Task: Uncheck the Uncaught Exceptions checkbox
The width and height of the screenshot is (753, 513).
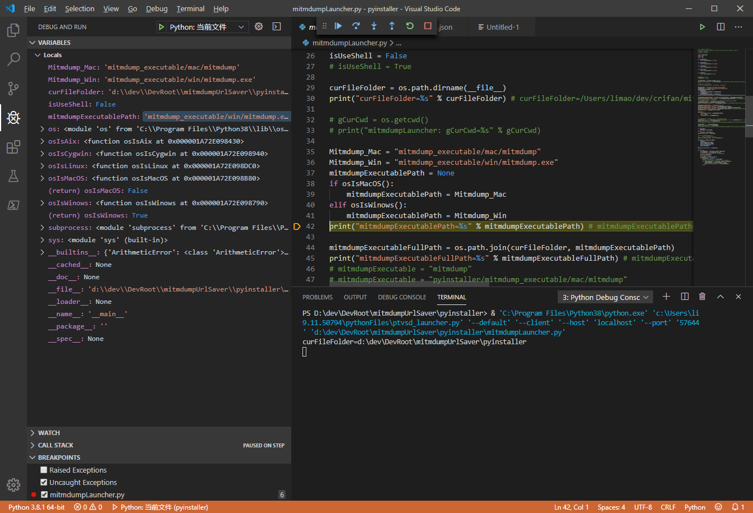Action: pyautogui.click(x=44, y=482)
